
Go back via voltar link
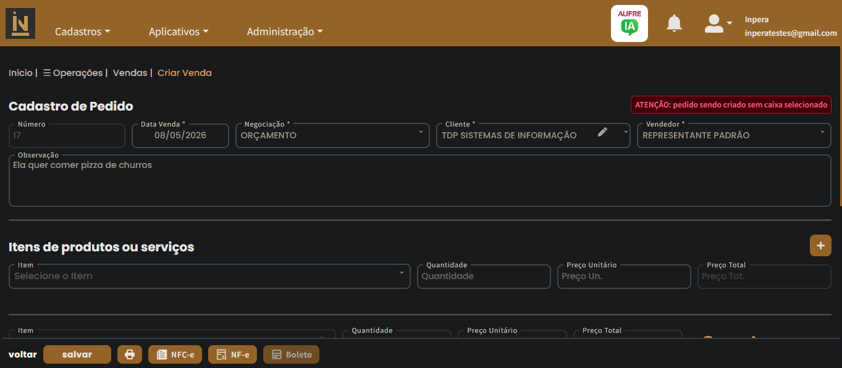[x=23, y=354]
